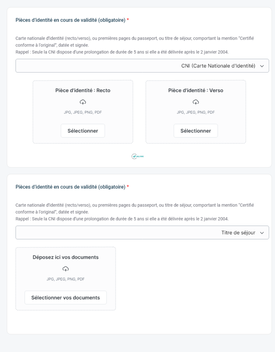This screenshot has height=352, width=275.
Task: Open the Titre de séjour combo box
Action: pyautogui.click(x=142, y=232)
